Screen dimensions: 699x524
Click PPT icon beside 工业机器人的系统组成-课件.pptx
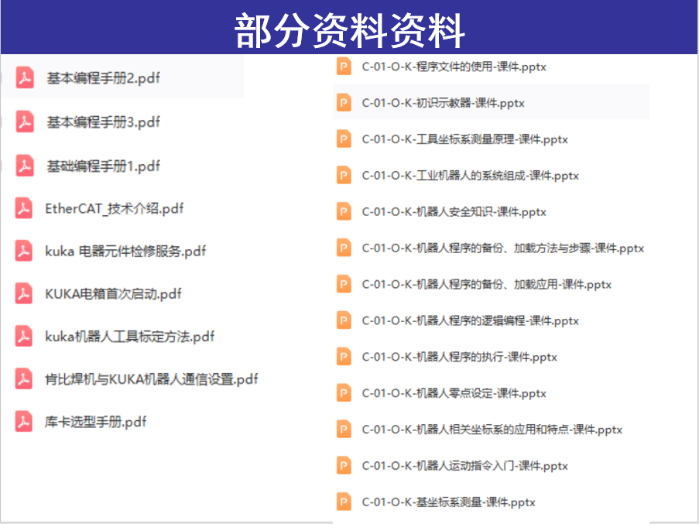click(344, 175)
